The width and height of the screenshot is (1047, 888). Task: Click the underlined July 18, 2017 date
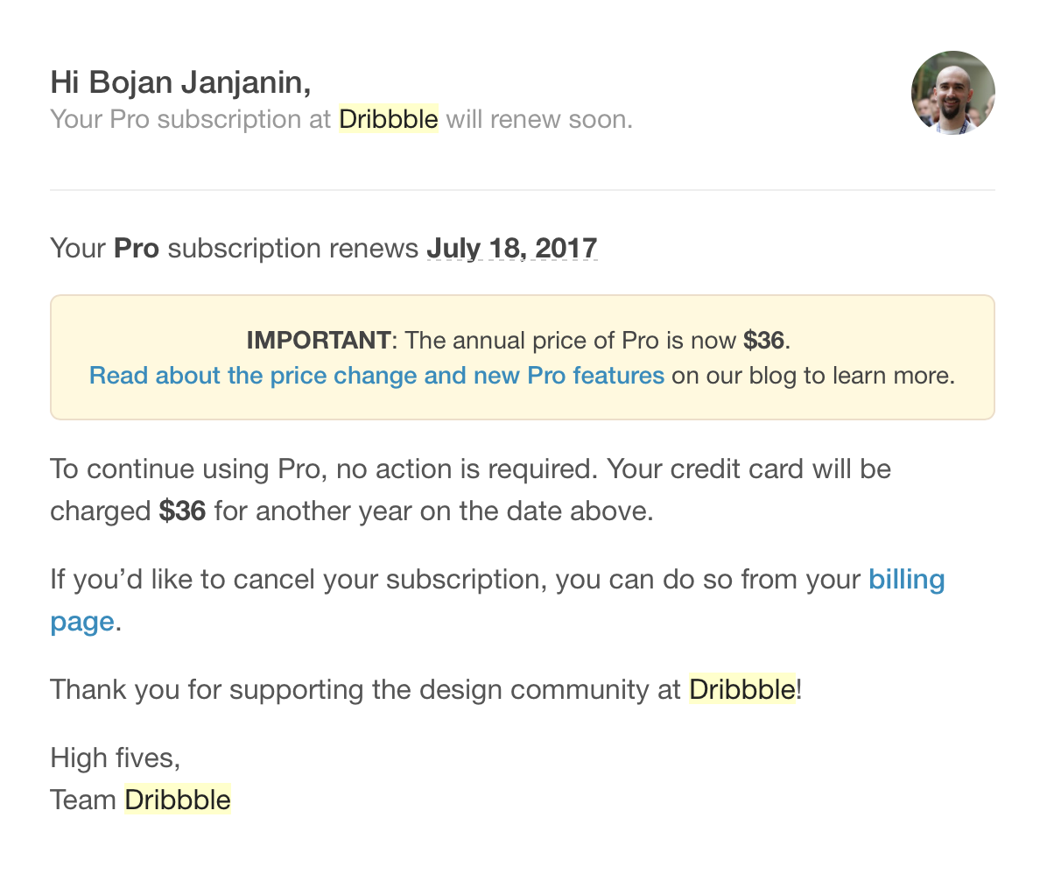click(512, 249)
